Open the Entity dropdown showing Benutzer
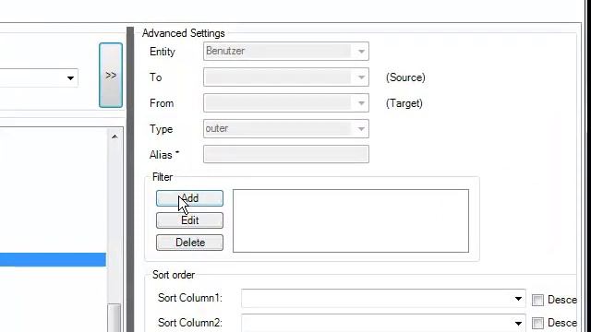Viewport: 591px width, 332px height. (285, 52)
